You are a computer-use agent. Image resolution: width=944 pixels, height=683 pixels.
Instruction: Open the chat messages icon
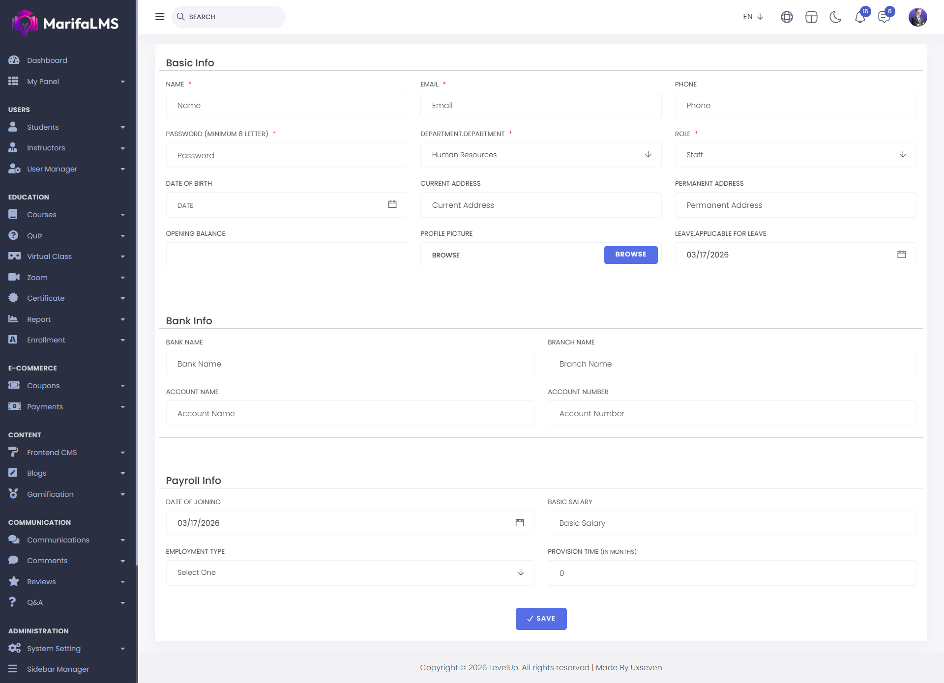(x=884, y=17)
